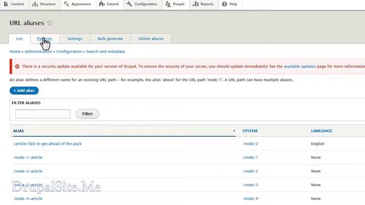Image resolution: width=365 pixels, height=205 pixels.
Task: Click the Add alias button
Action: tap(24, 91)
